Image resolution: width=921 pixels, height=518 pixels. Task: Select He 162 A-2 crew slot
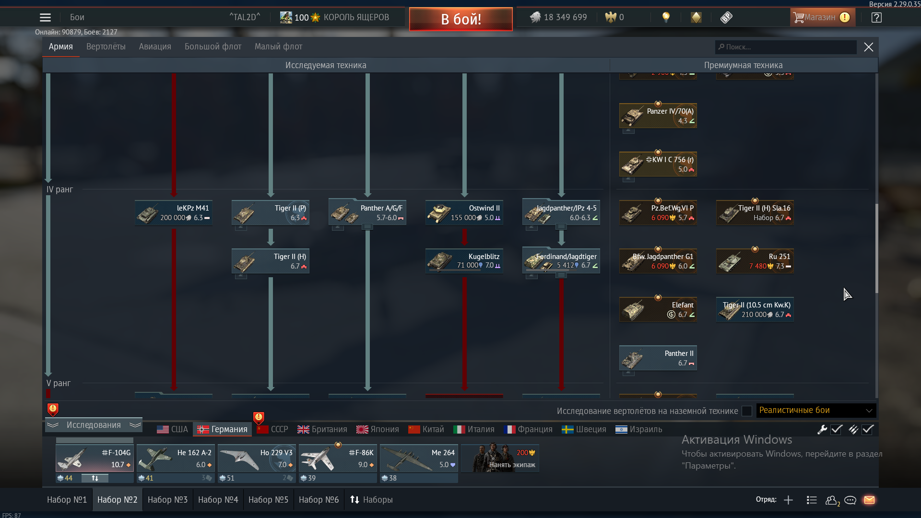[x=176, y=459]
